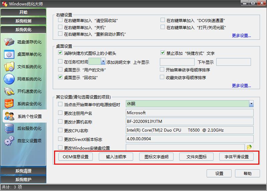Viewport: 267px width, 191px height.
Task: Open the '文件夹图标' button
Action: [196, 157]
